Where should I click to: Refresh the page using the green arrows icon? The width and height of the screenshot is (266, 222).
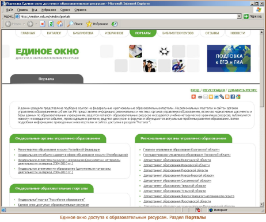[51, 24]
